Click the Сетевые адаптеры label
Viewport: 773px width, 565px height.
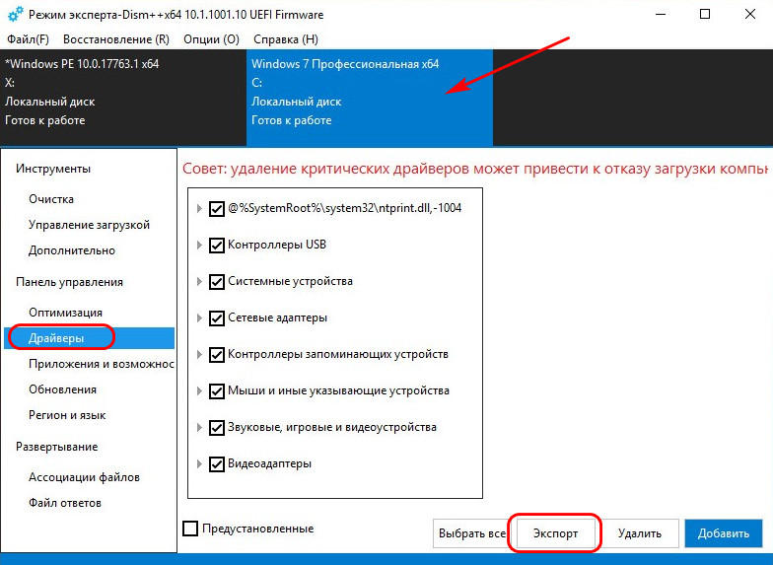[x=278, y=318]
